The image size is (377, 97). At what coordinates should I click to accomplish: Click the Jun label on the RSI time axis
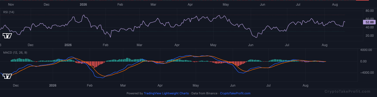[251, 45]
